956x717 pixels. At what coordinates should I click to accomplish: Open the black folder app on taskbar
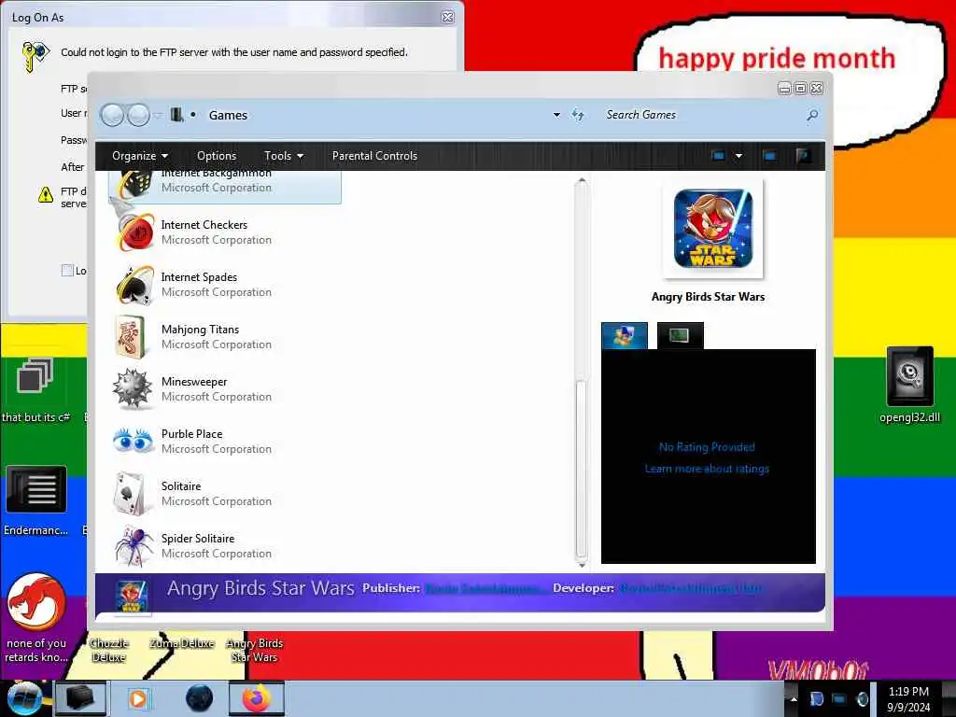80,698
